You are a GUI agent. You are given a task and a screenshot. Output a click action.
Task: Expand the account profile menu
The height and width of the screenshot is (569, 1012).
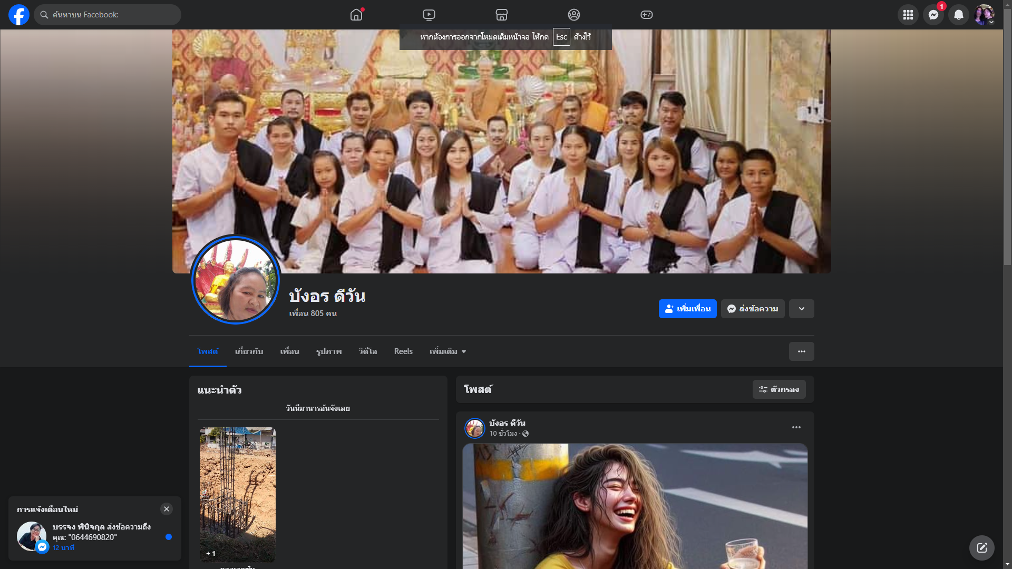coord(984,15)
